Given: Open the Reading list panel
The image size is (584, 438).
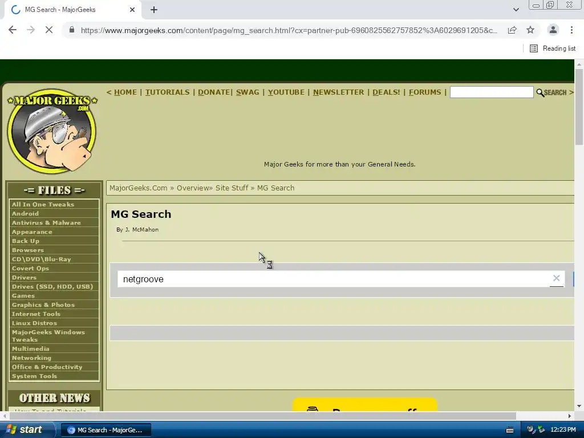Looking at the screenshot, I should tap(553, 48).
